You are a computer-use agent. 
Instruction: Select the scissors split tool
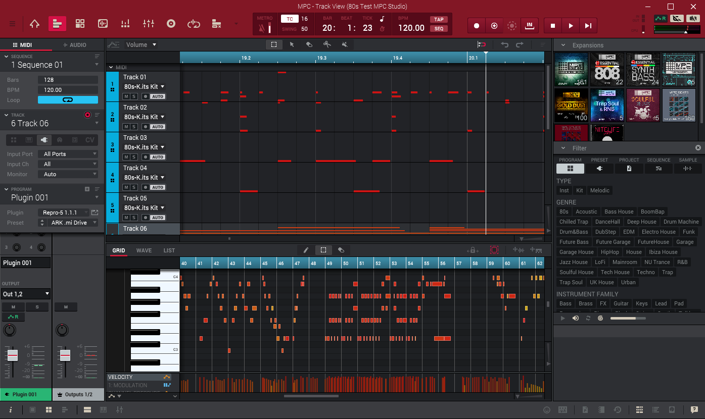(x=327, y=44)
